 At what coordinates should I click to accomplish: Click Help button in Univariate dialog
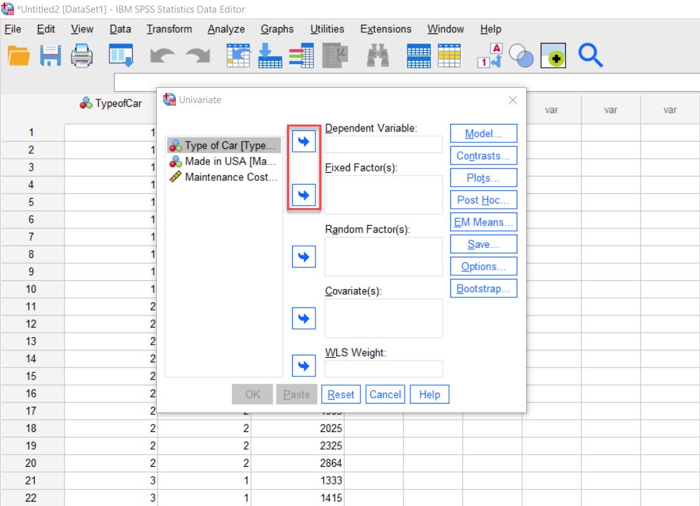coord(429,394)
